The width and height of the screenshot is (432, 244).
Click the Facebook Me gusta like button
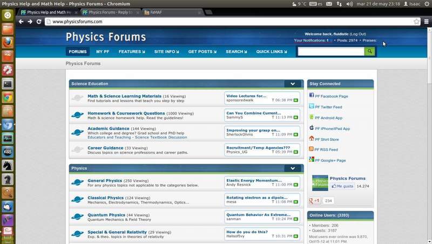click(x=342, y=186)
